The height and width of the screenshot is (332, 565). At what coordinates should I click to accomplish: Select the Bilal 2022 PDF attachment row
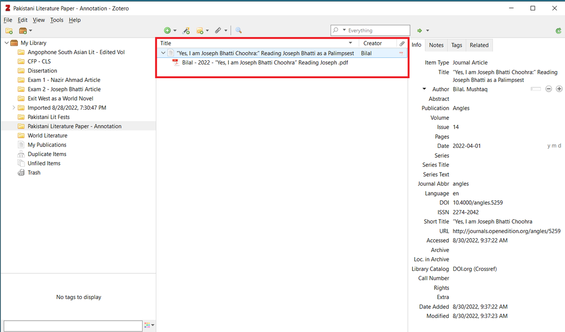click(x=282, y=62)
